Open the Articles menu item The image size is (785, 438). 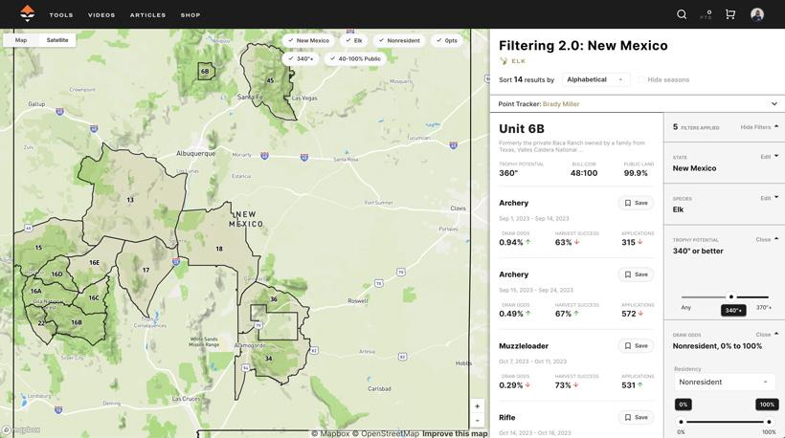click(x=147, y=15)
